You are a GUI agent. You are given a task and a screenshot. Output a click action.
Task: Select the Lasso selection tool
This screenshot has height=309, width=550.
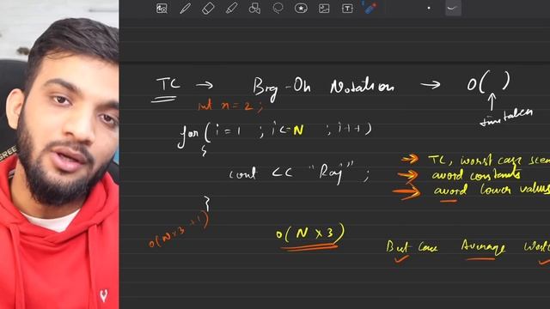coord(278,9)
